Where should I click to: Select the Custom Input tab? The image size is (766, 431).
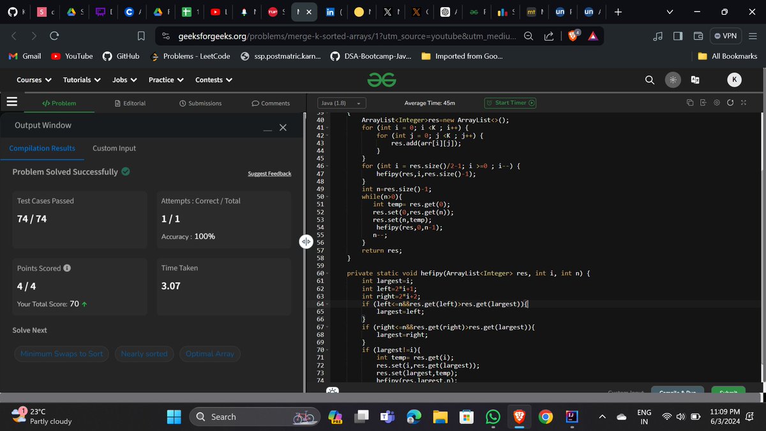click(114, 148)
